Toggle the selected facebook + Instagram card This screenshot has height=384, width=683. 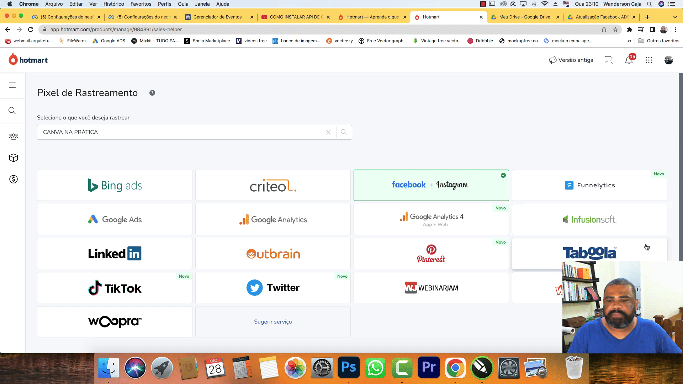431,185
